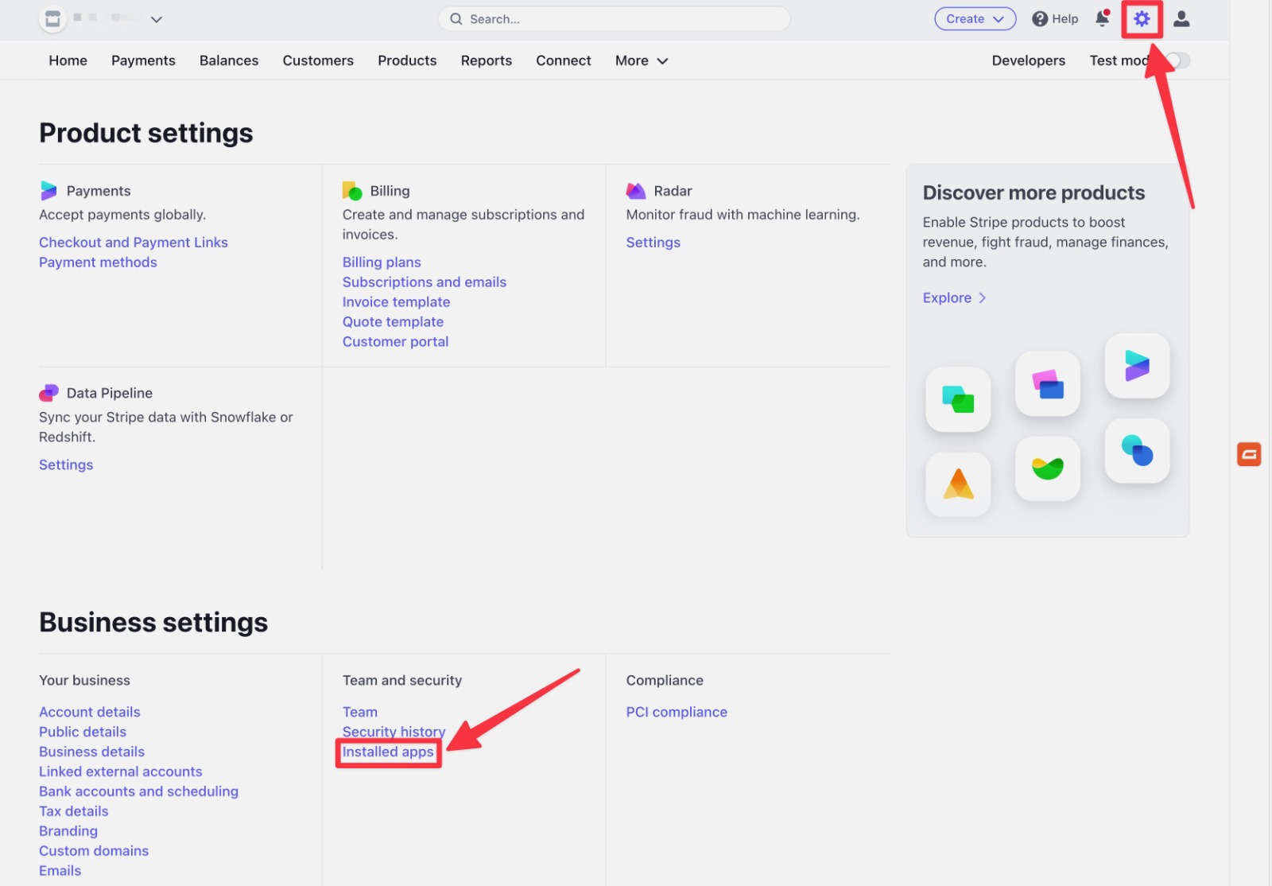Screen dimensions: 1272x886
Task: Open Radar Settings link
Action: coord(653,243)
